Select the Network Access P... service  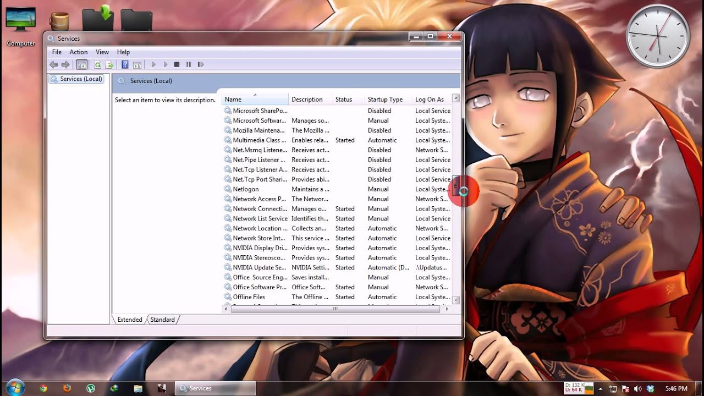[x=337, y=199]
